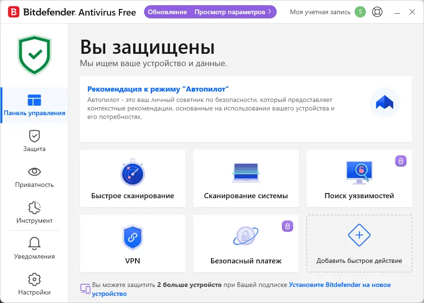Click the blue diamond plus icon
The height and width of the screenshot is (303, 424).
click(359, 235)
